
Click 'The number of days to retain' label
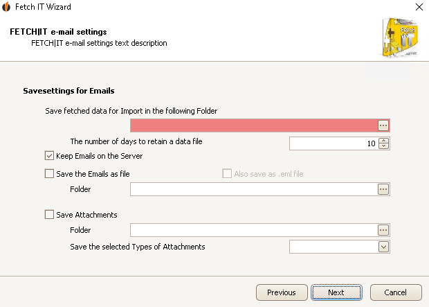[136, 141]
